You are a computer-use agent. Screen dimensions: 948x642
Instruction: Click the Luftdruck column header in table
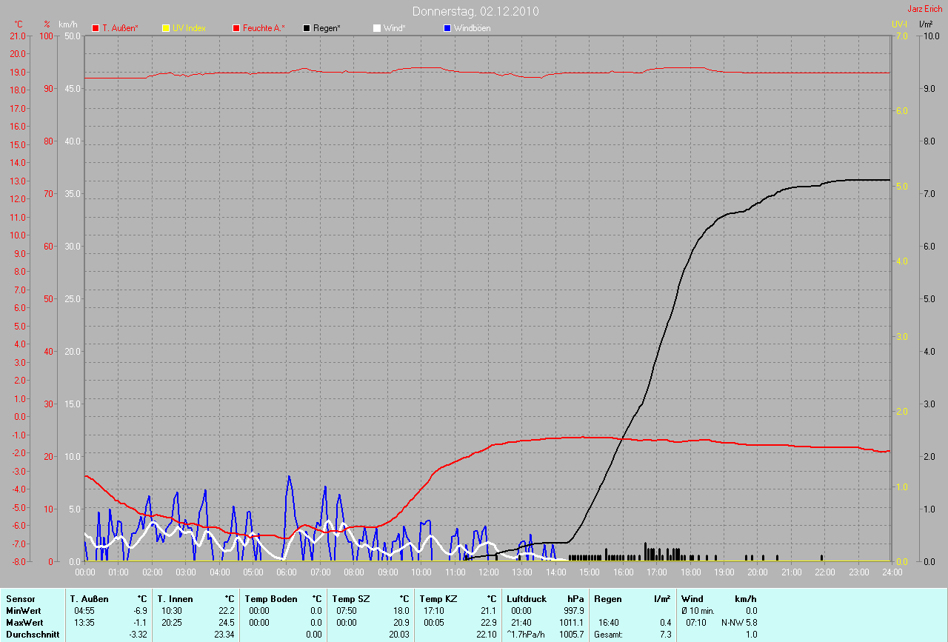click(x=527, y=598)
